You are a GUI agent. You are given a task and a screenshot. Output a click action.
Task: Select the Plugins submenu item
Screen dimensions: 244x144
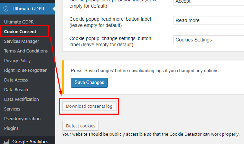tap(11, 128)
